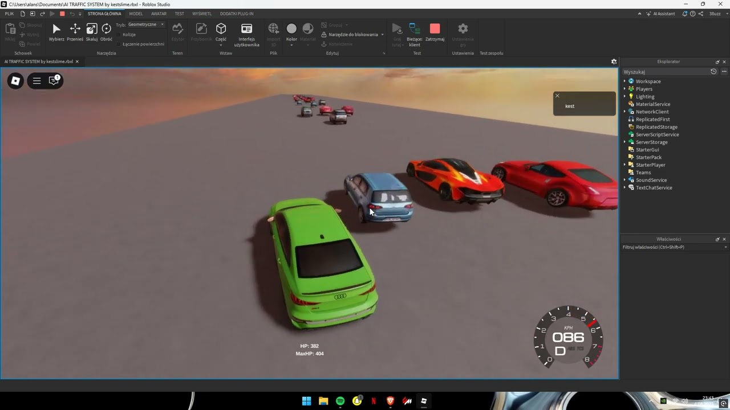Choose the Skaluj scale tool
Screen dimensions: 730x410
92,32
